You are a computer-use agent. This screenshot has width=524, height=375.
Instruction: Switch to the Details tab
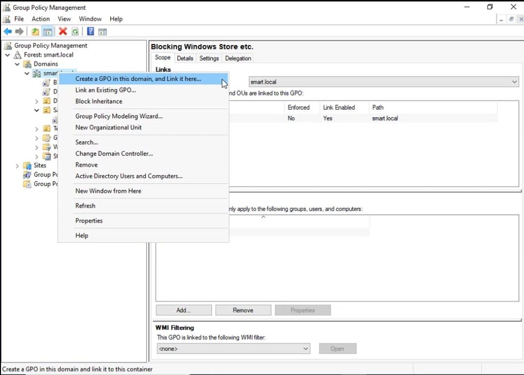click(185, 58)
